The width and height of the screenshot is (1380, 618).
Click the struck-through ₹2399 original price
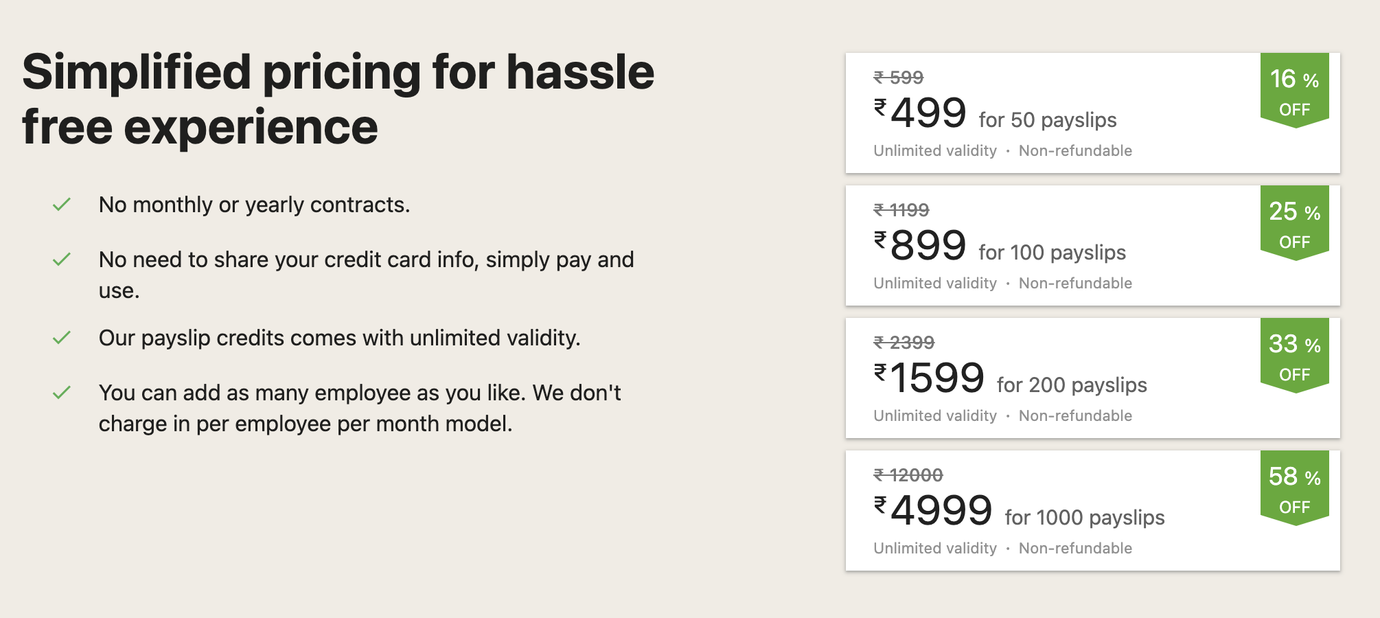[904, 343]
